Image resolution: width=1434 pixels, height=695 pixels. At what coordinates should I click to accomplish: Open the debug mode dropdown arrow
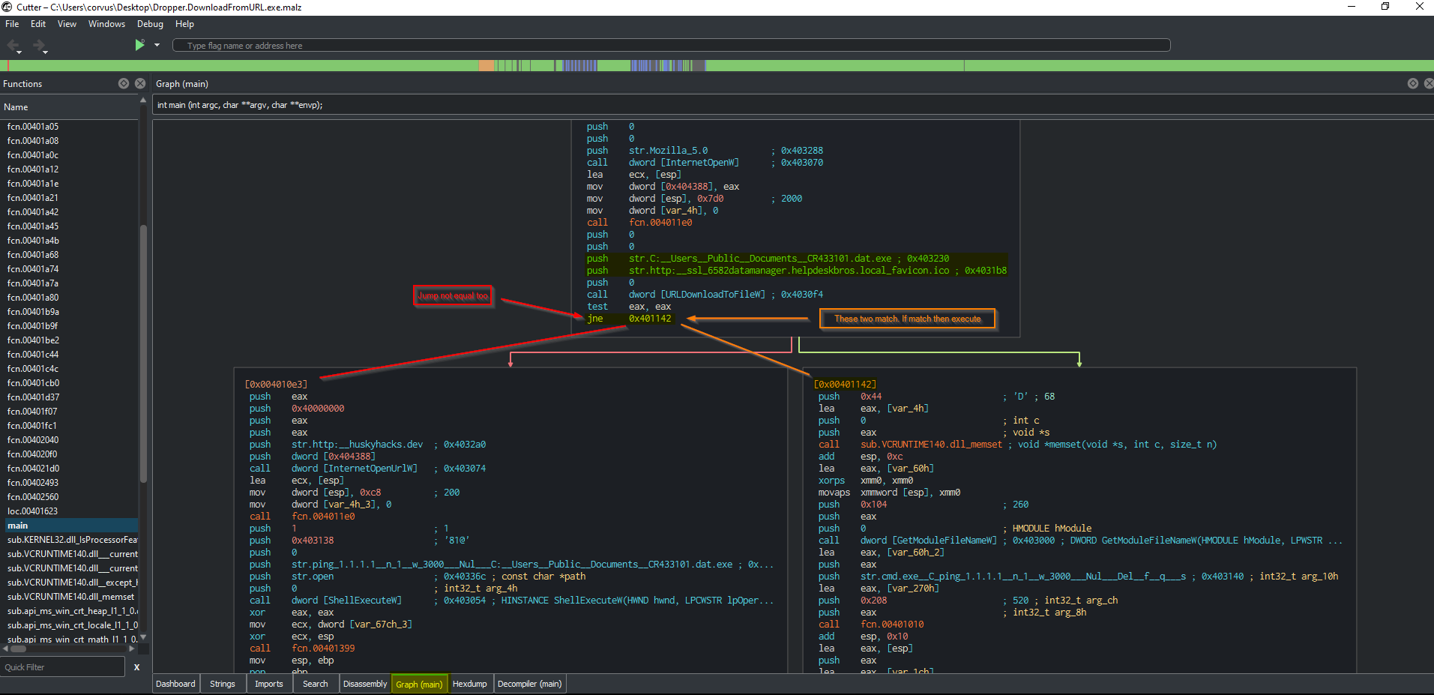point(157,45)
